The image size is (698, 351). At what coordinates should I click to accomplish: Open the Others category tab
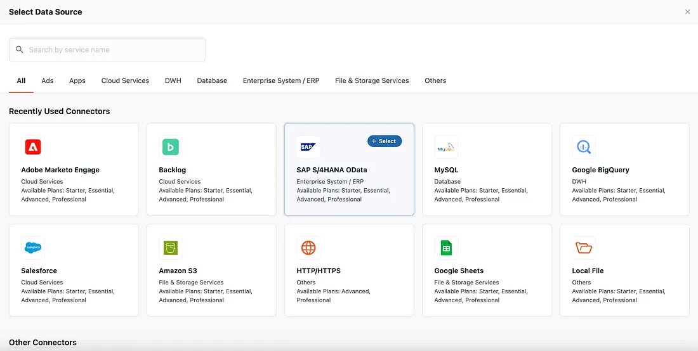435,81
